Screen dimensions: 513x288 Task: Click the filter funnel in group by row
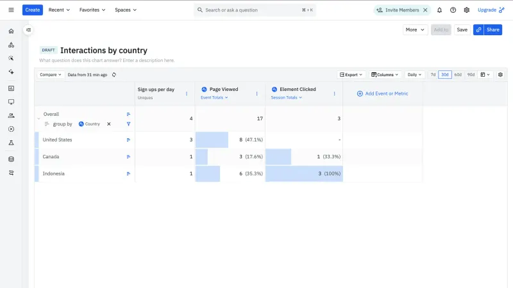point(128,124)
